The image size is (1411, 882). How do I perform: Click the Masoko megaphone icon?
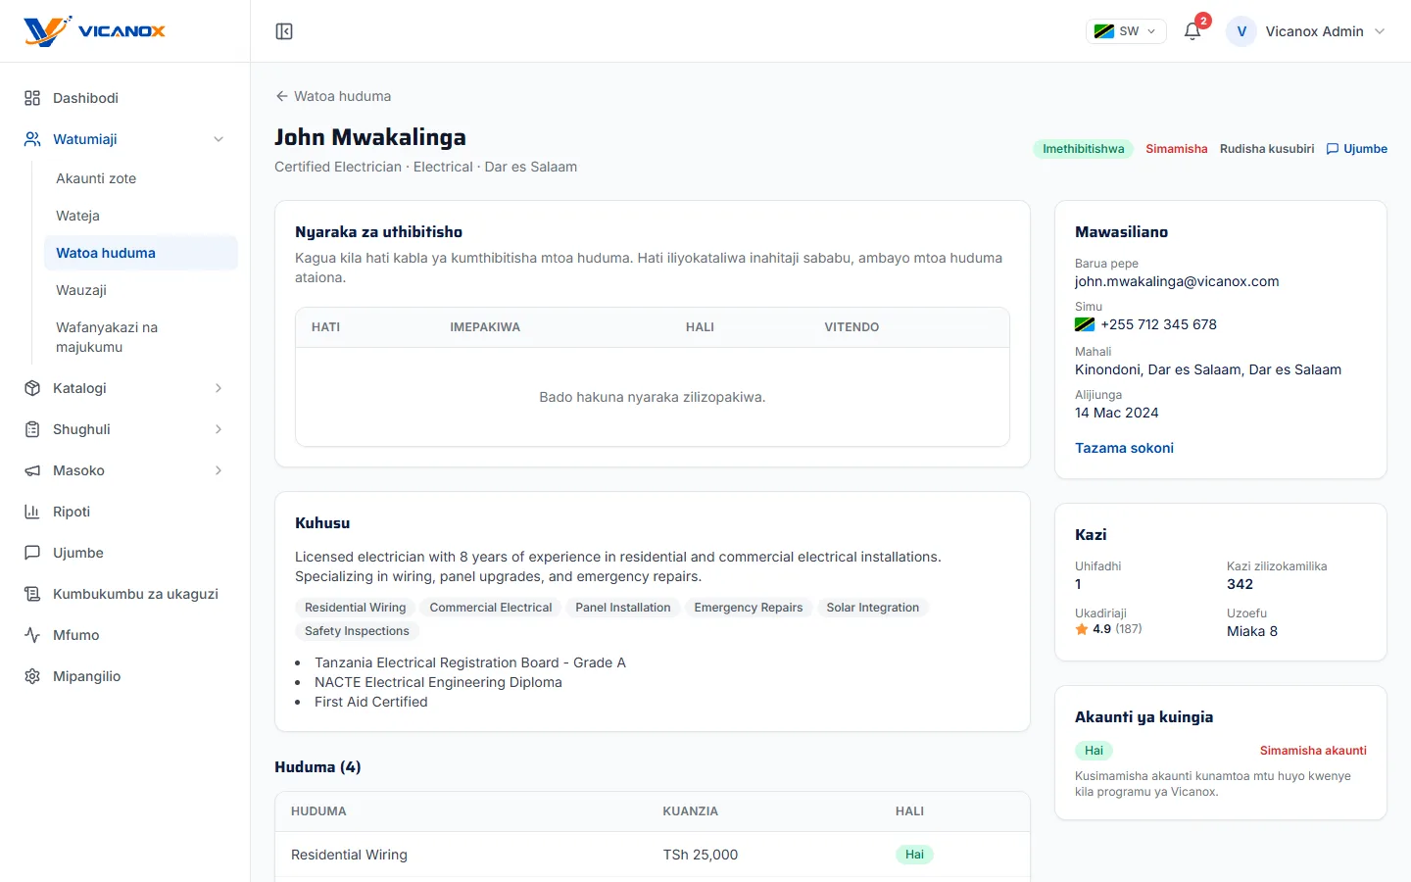click(x=32, y=470)
